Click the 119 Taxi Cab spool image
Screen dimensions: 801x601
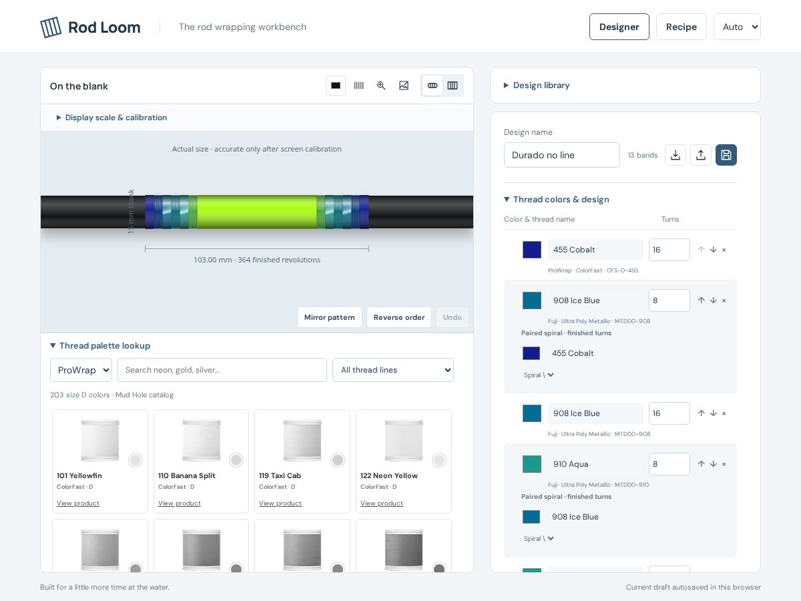(x=302, y=441)
